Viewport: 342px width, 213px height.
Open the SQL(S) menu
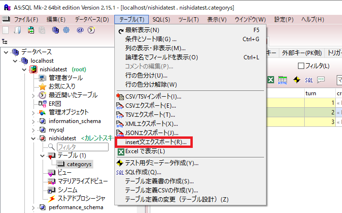pos(161,20)
